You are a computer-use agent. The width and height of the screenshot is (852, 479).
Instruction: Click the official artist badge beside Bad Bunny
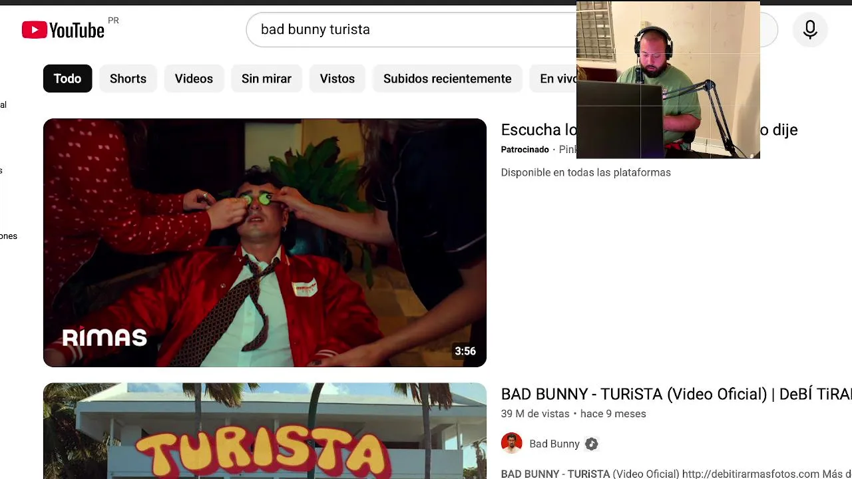[x=591, y=444]
